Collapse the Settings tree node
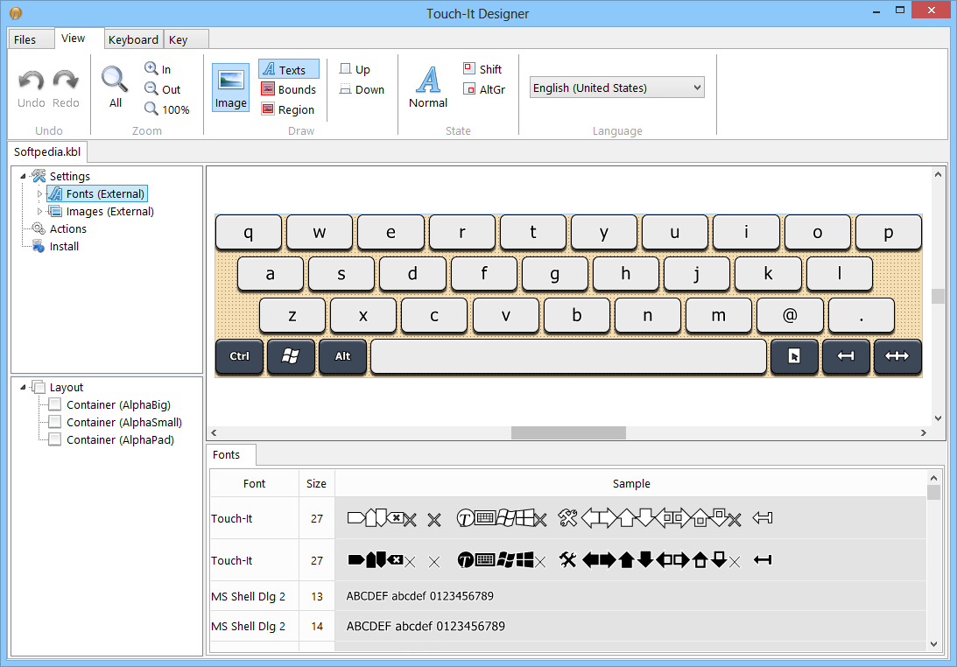 [x=23, y=176]
